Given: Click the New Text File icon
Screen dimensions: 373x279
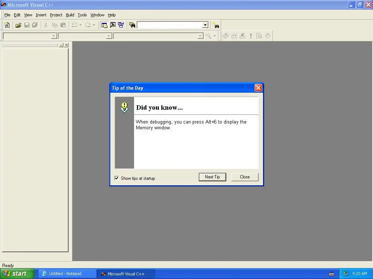Looking at the screenshot, I should pyautogui.click(x=7, y=25).
